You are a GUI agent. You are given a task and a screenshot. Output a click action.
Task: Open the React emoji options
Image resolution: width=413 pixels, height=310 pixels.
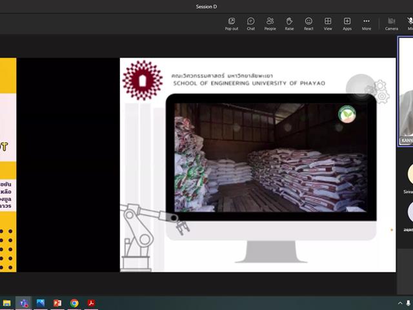tap(308, 24)
